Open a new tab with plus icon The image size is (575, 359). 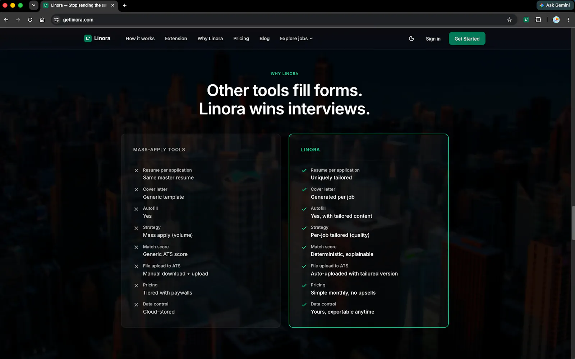coord(125,5)
